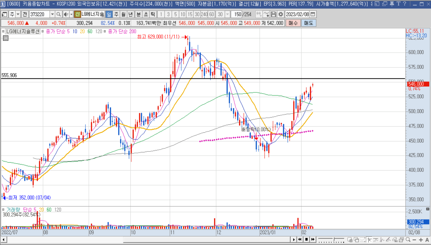Screen dimensions: 431x245
Task: Open the stock code 373220 dropdown arrow
Action: pyautogui.click(x=52, y=14)
